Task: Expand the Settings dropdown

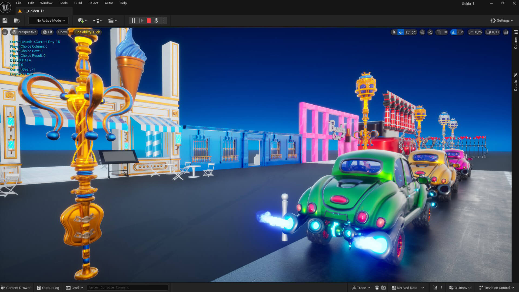Action: tap(502, 21)
